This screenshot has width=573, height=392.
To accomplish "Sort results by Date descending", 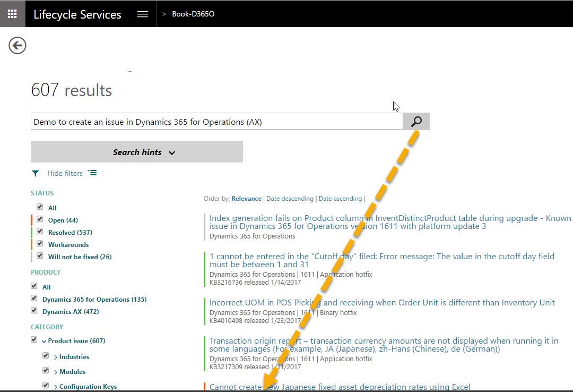I will [x=290, y=199].
